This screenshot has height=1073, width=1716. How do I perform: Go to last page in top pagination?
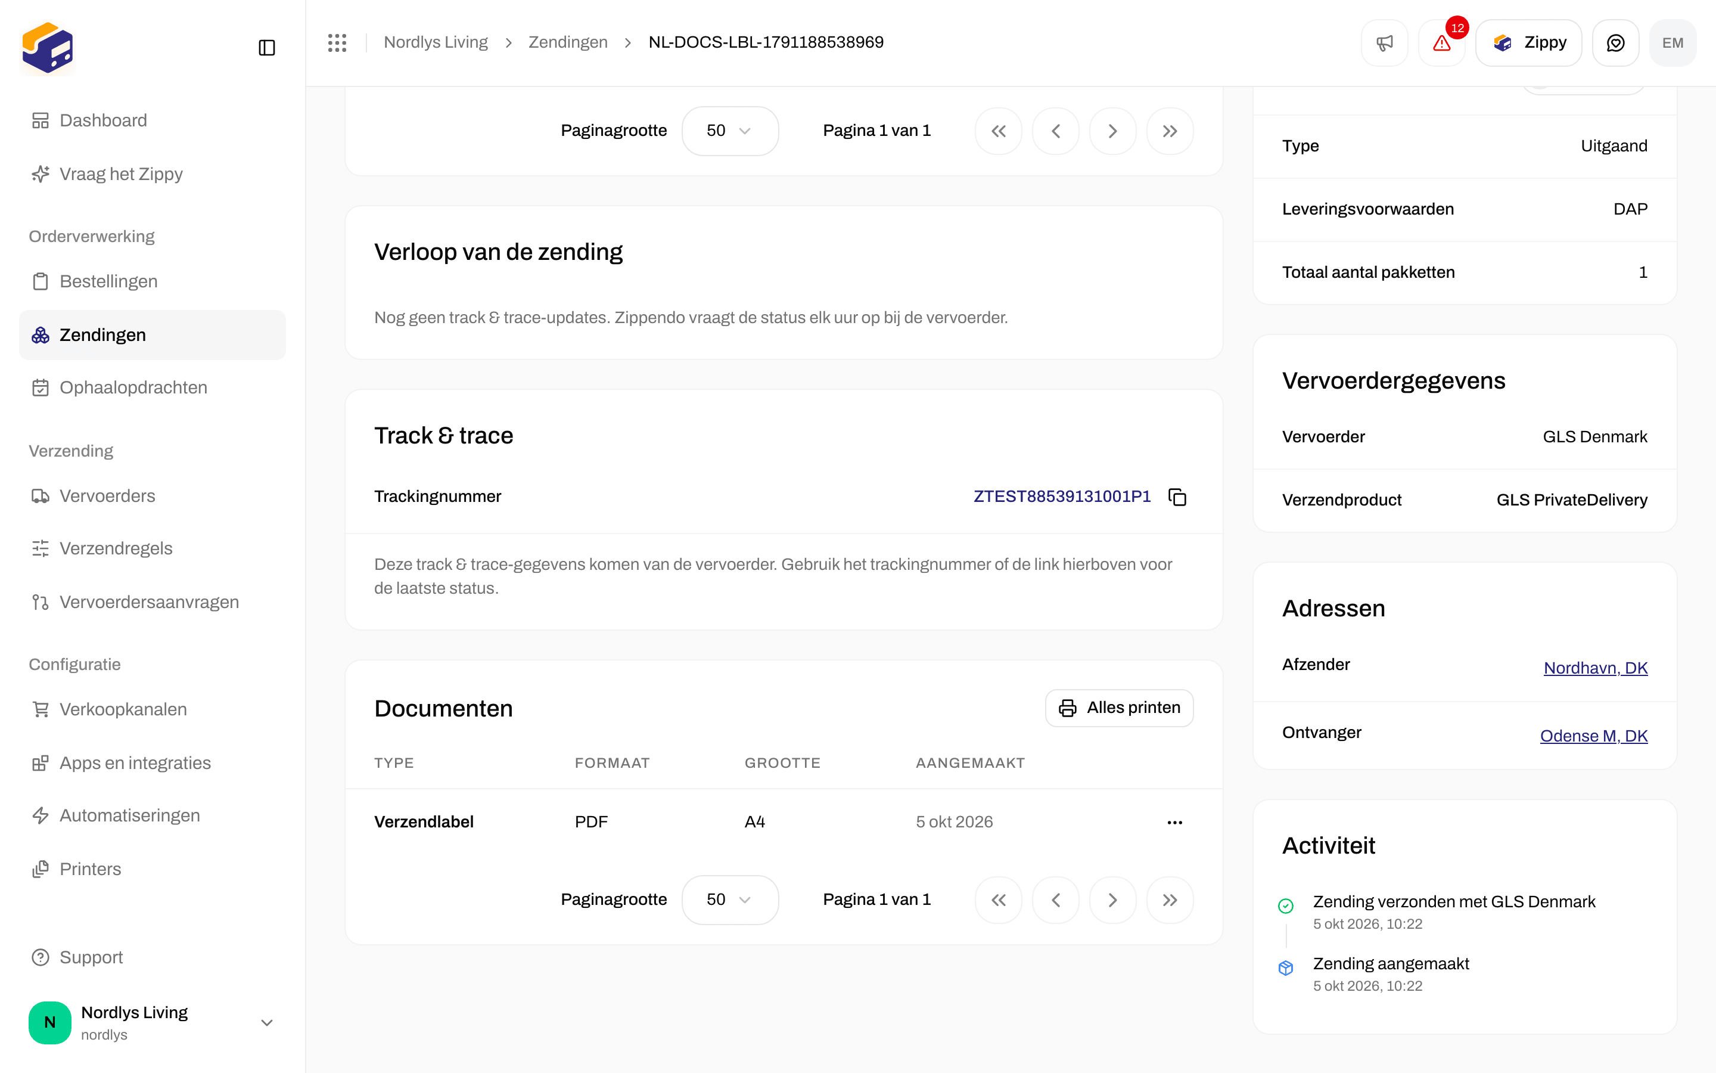[1170, 131]
